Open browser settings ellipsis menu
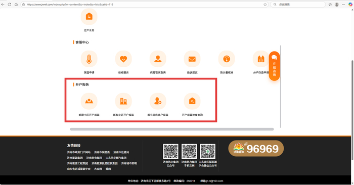The width and height of the screenshot is (354, 185). 343,4
